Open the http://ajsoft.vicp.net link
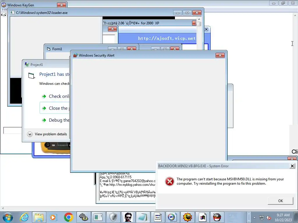298x223 pixels. [x=167, y=38]
